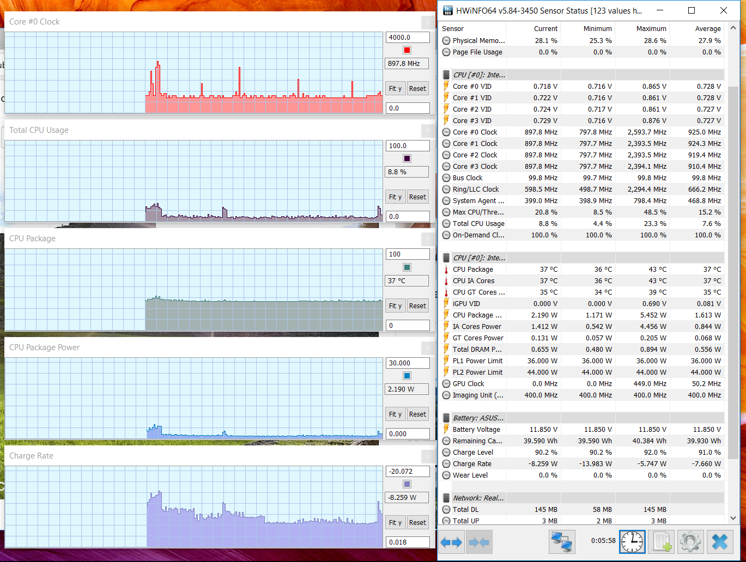The height and width of the screenshot is (562, 746).
Task: Click the lightning icon beside PL1 Power Limit
Action: coord(446,361)
